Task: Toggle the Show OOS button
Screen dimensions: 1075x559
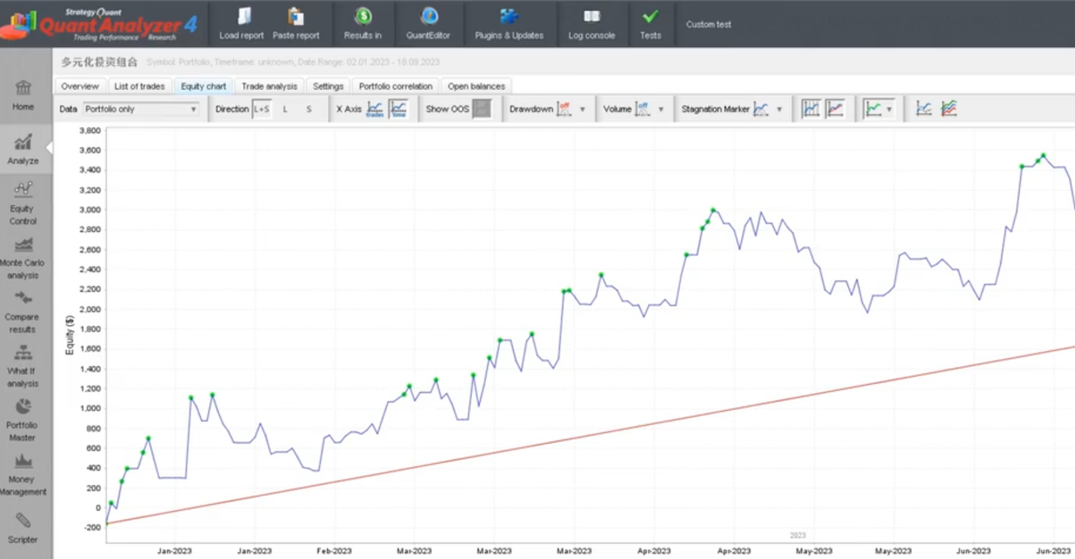Action: 482,109
